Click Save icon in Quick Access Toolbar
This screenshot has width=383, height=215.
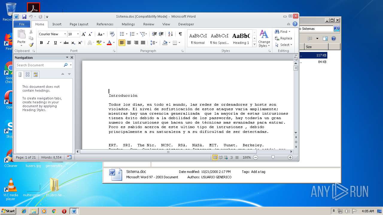coord(24,17)
